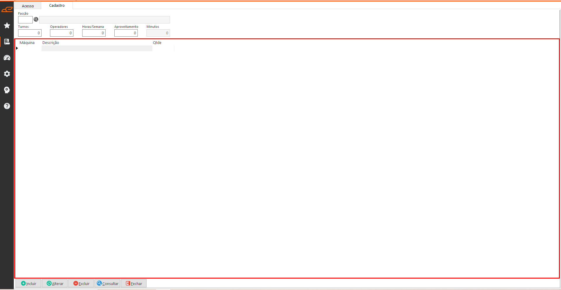Click into the Horas/Semana field
Viewport: 561px width, 290px height.
point(94,33)
